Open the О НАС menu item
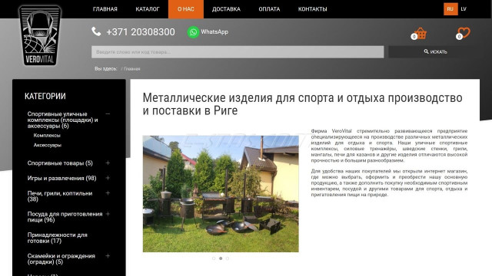The height and width of the screenshot is (276, 492). coord(186,9)
